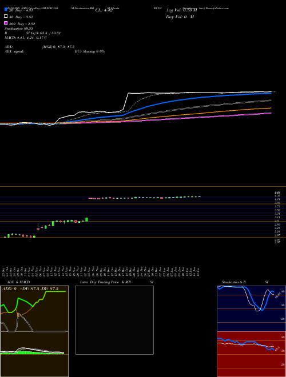Click the '(MGR) 0, 87.5, 87.5' ADX values
This screenshot has height=377, width=286.
(x=58, y=47)
